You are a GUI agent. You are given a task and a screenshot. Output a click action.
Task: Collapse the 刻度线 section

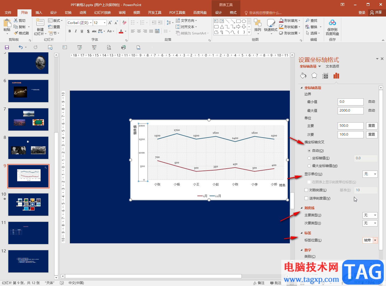point(301,208)
